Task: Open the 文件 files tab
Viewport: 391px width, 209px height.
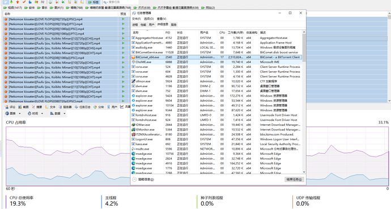Action: tap(50, 107)
